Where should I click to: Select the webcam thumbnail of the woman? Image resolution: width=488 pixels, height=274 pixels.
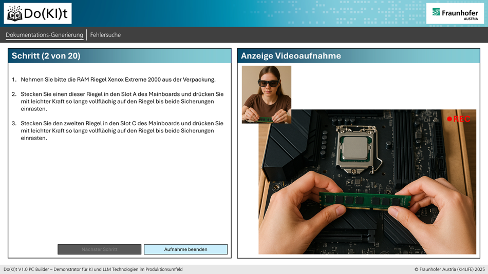pyautogui.click(x=266, y=94)
